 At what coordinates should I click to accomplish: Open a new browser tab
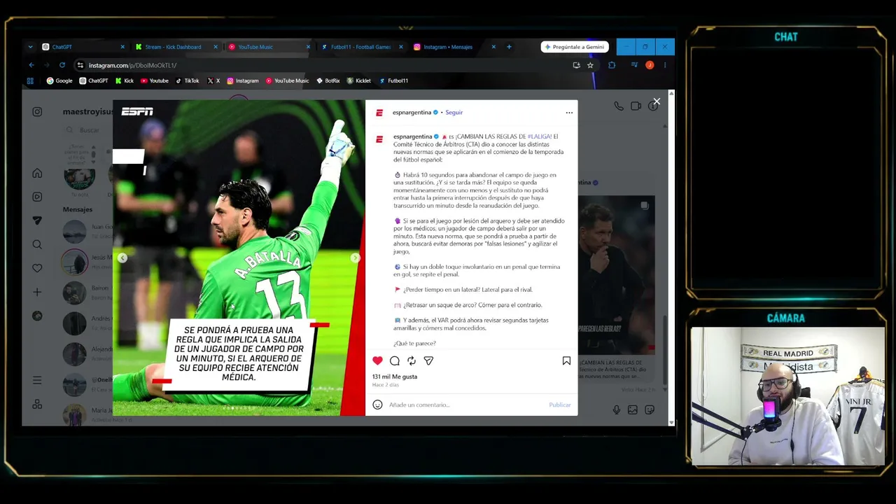(x=509, y=47)
